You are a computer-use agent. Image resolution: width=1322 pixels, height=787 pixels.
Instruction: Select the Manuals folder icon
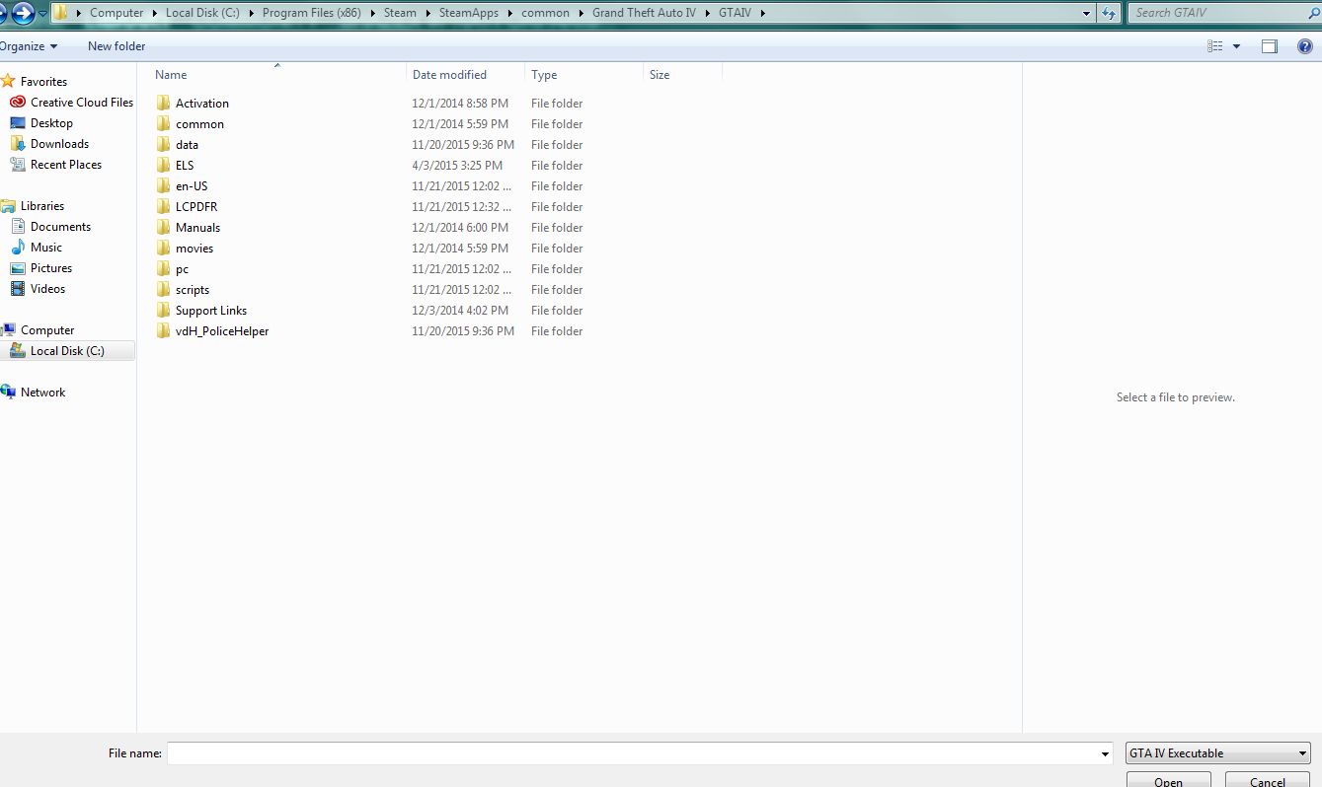tap(164, 227)
